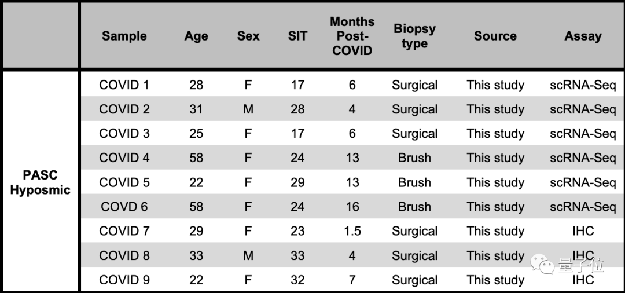This screenshot has height=293, width=625.
Task: Select the Sample column header
Action: 124,36
